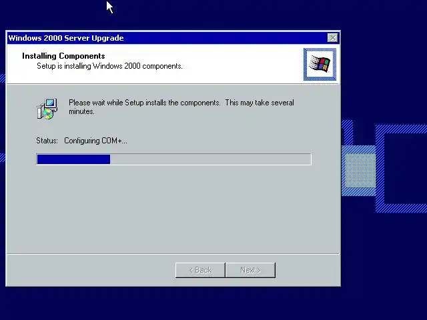The image size is (427, 320).
Task: Click the 'Configuring COM+...' status text
Action: [95, 141]
